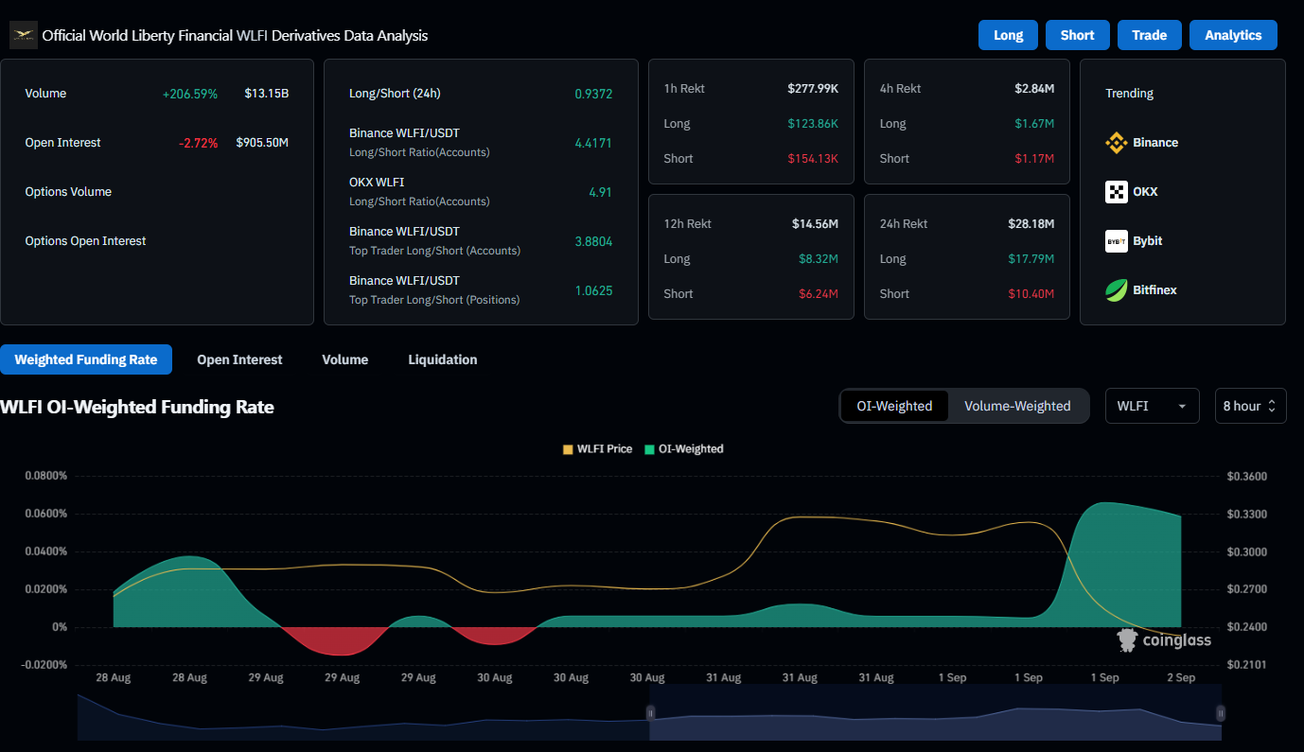Click the -2.72% open interest change

click(198, 143)
